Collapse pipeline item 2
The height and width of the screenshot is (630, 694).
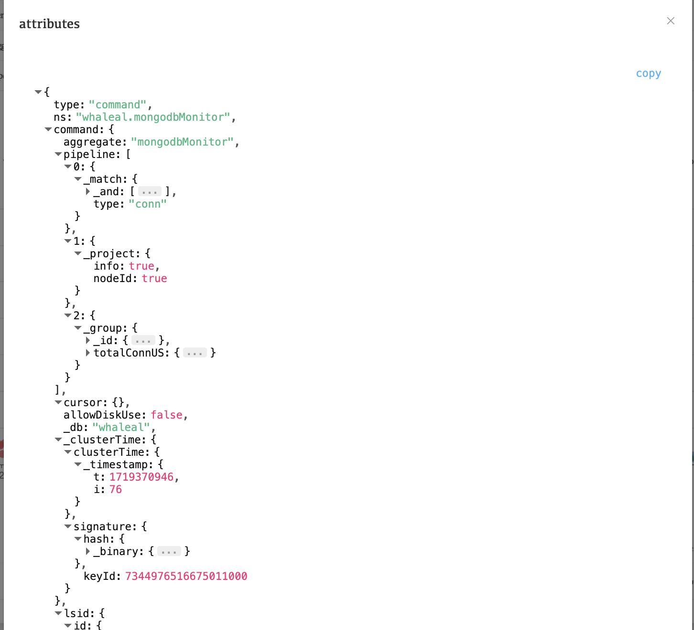(68, 315)
